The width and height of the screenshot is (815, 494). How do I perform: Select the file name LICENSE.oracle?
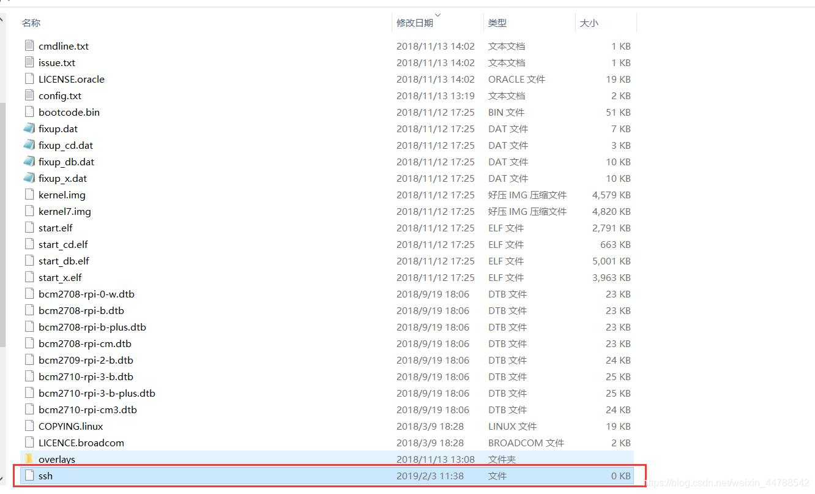72,79
